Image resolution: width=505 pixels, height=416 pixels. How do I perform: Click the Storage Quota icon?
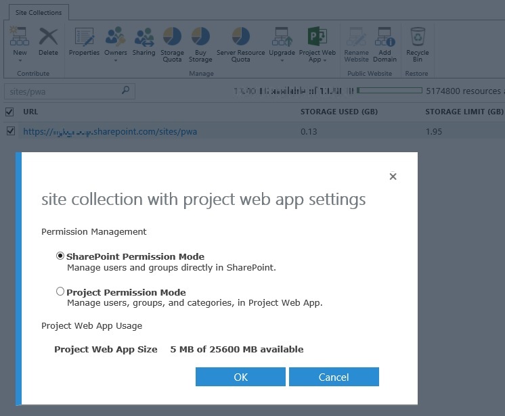[x=172, y=36]
